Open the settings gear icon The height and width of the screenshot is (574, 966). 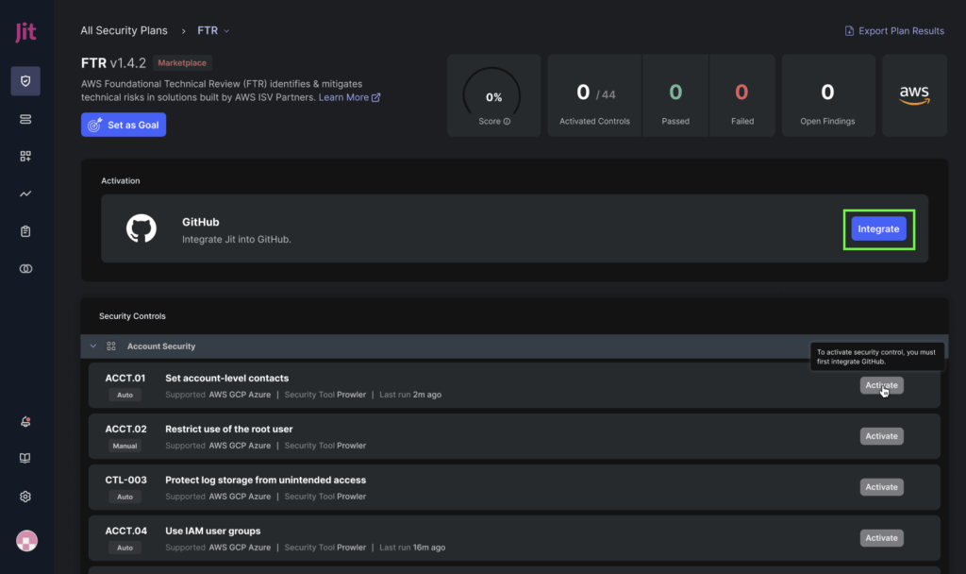pyautogui.click(x=25, y=497)
